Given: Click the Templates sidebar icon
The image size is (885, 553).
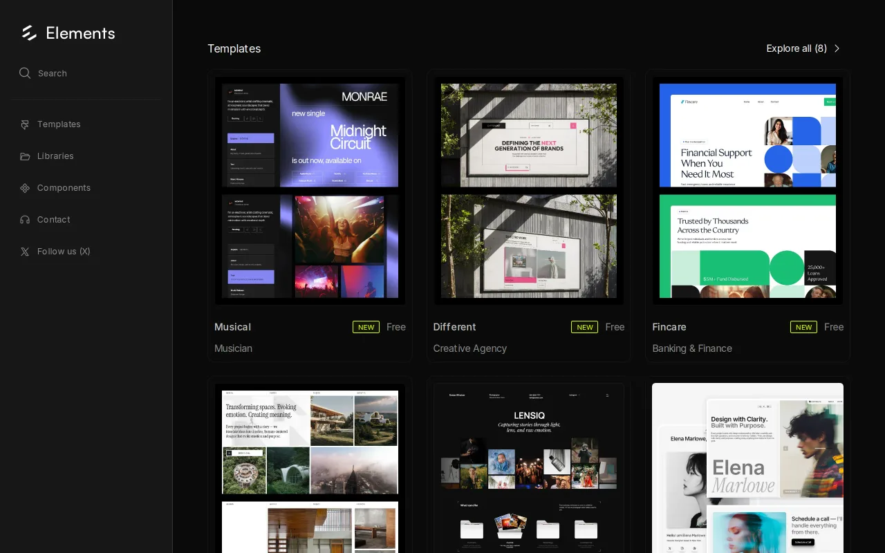Looking at the screenshot, I should point(25,124).
